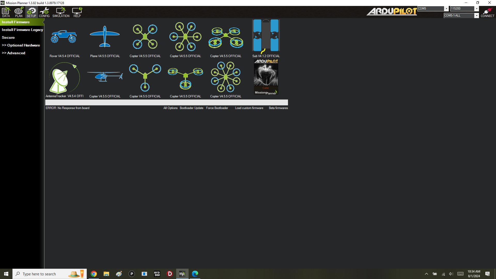Click the Bootloader Update link
The height and width of the screenshot is (279, 496).
[191, 108]
